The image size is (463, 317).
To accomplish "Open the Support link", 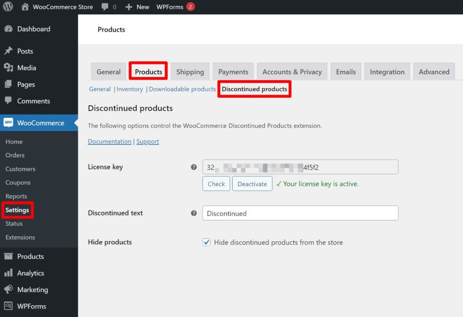I will pyautogui.click(x=148, y=141).
